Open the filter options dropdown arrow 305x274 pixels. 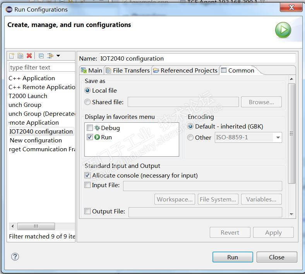point(58,56)
